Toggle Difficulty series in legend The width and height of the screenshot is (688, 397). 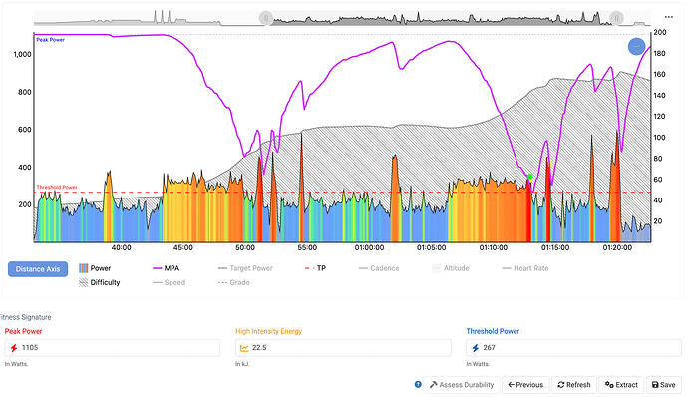(x=99, y=282)
